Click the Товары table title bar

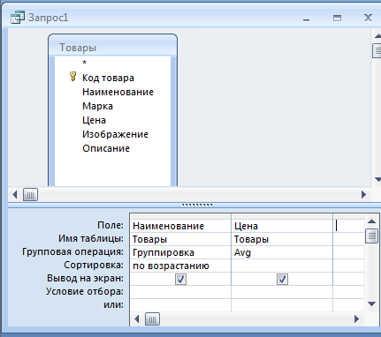pos(112,47)
